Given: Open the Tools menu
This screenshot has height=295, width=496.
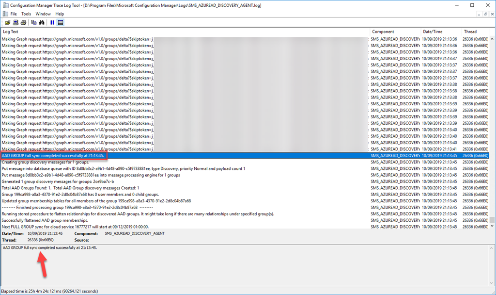Looking at the screenshot, I should (x=26, y=14).
